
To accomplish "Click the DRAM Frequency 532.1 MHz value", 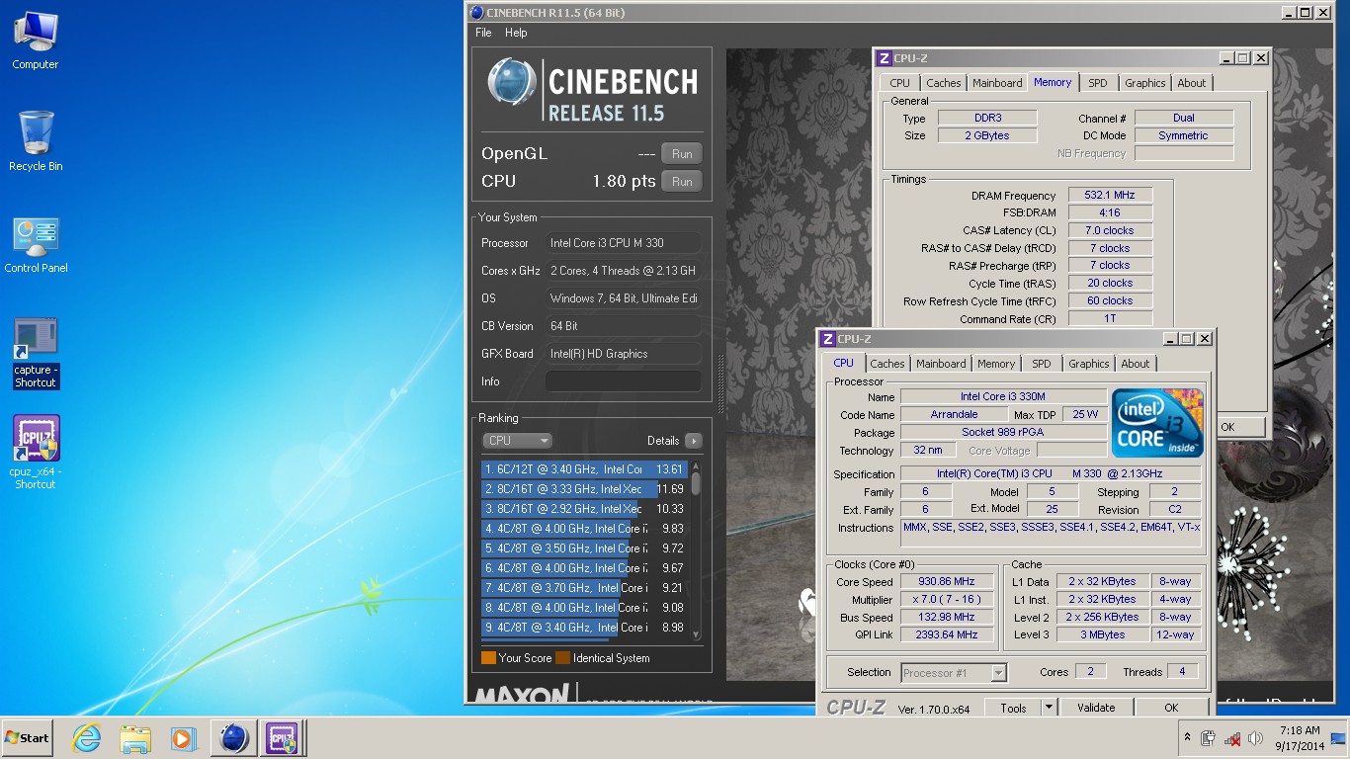I will [x=1110, y=196].
